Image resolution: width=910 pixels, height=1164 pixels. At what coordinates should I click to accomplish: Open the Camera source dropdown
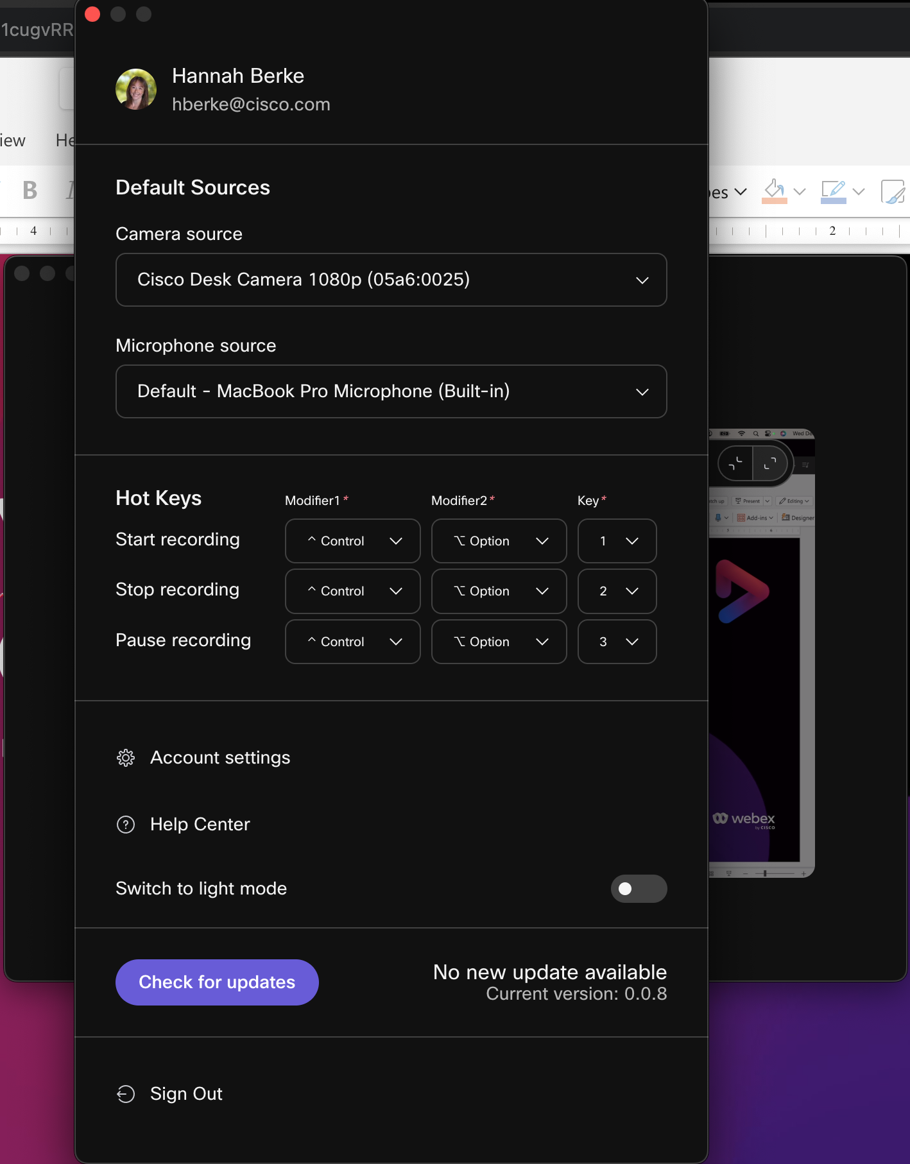391,280
